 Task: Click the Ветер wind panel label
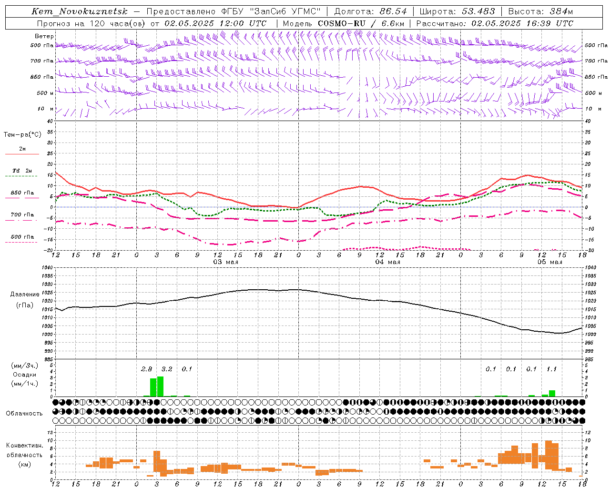[x=44, y=36]
